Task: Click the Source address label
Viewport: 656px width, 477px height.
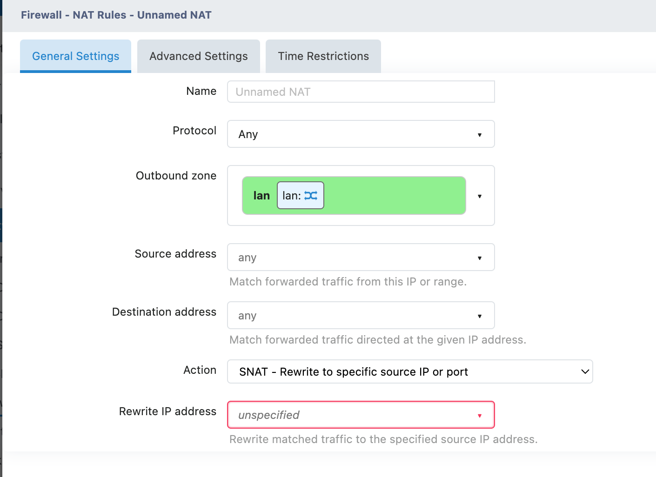Action: pyautogui.click(x=175, y=254)
